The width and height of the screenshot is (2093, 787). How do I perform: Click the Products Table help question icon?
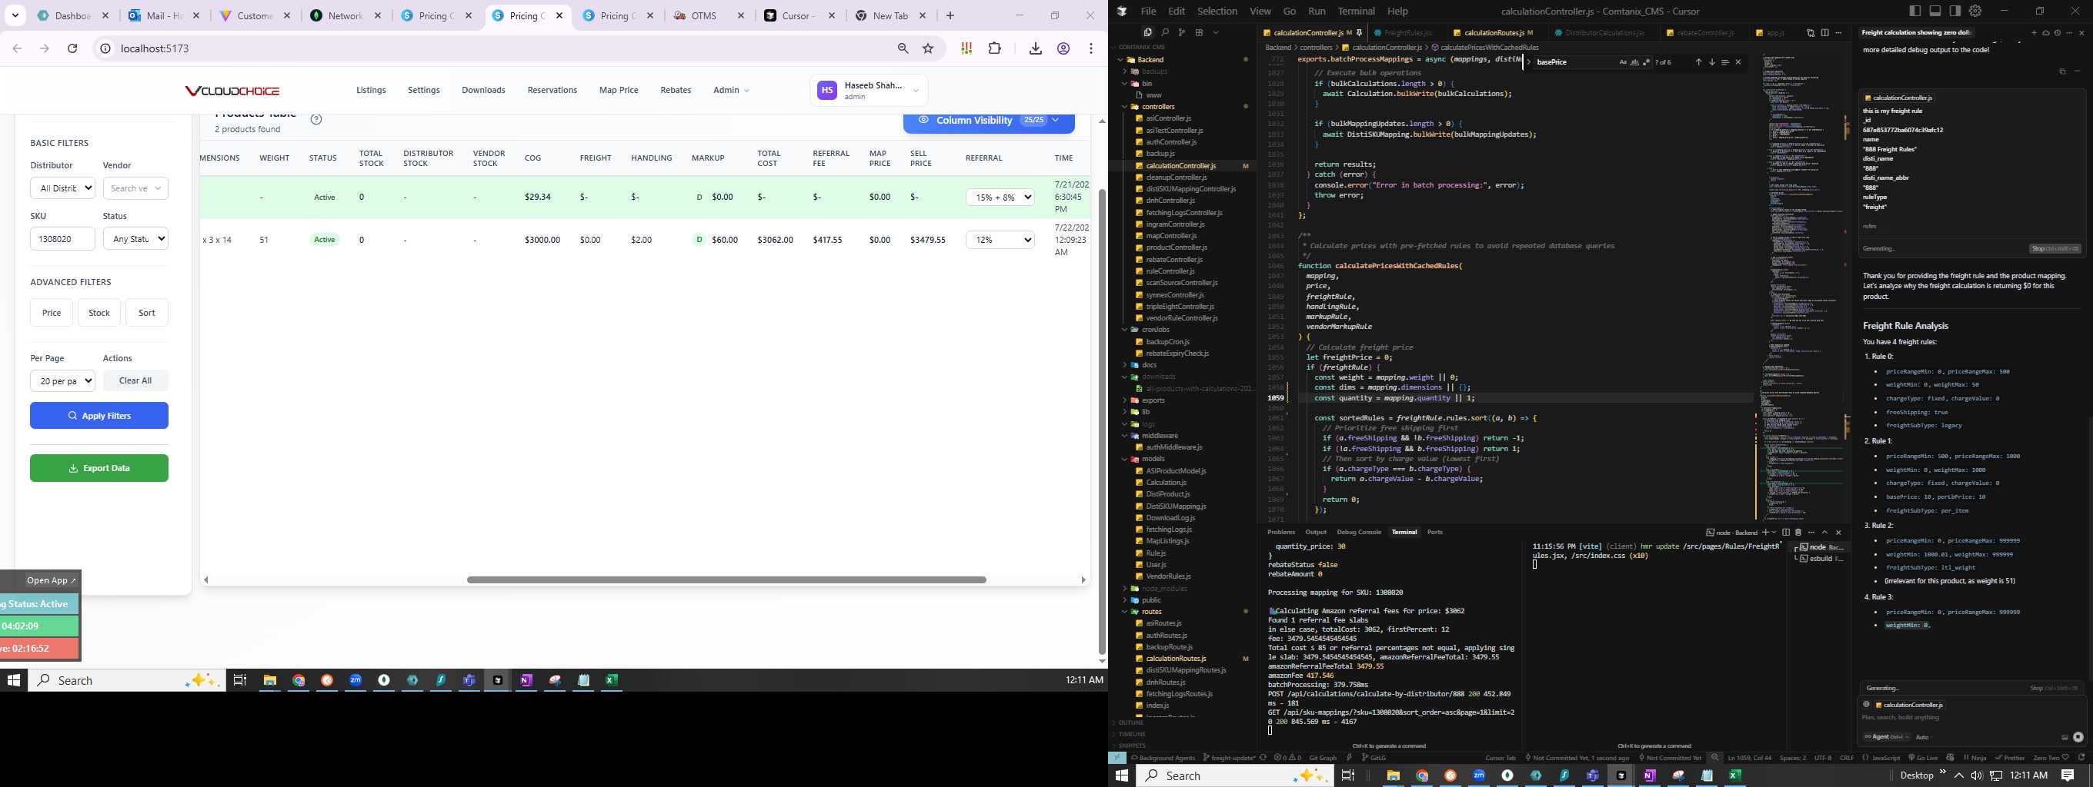click(317, 119)
